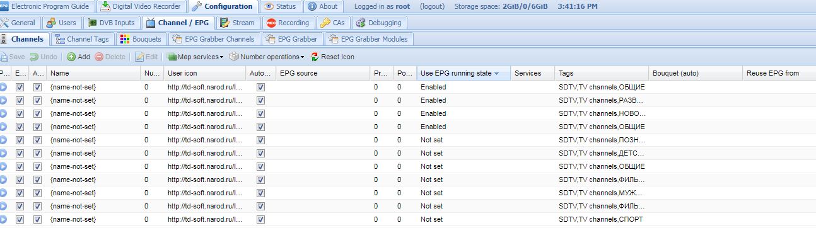
Task: Select the Channel / EPG tab
Action: click(x=178, y=23)
